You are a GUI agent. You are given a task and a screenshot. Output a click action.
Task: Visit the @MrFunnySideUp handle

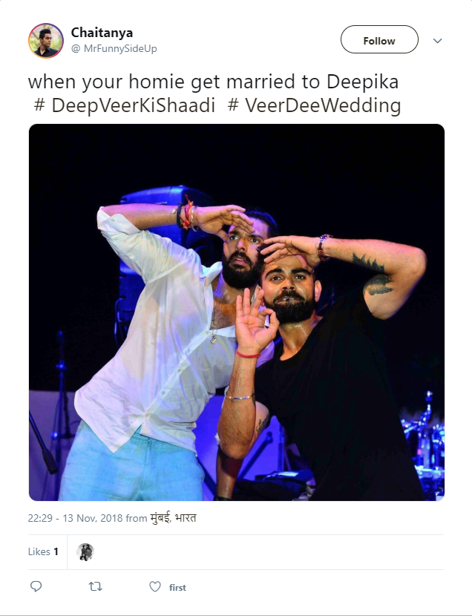coord(114,48)
